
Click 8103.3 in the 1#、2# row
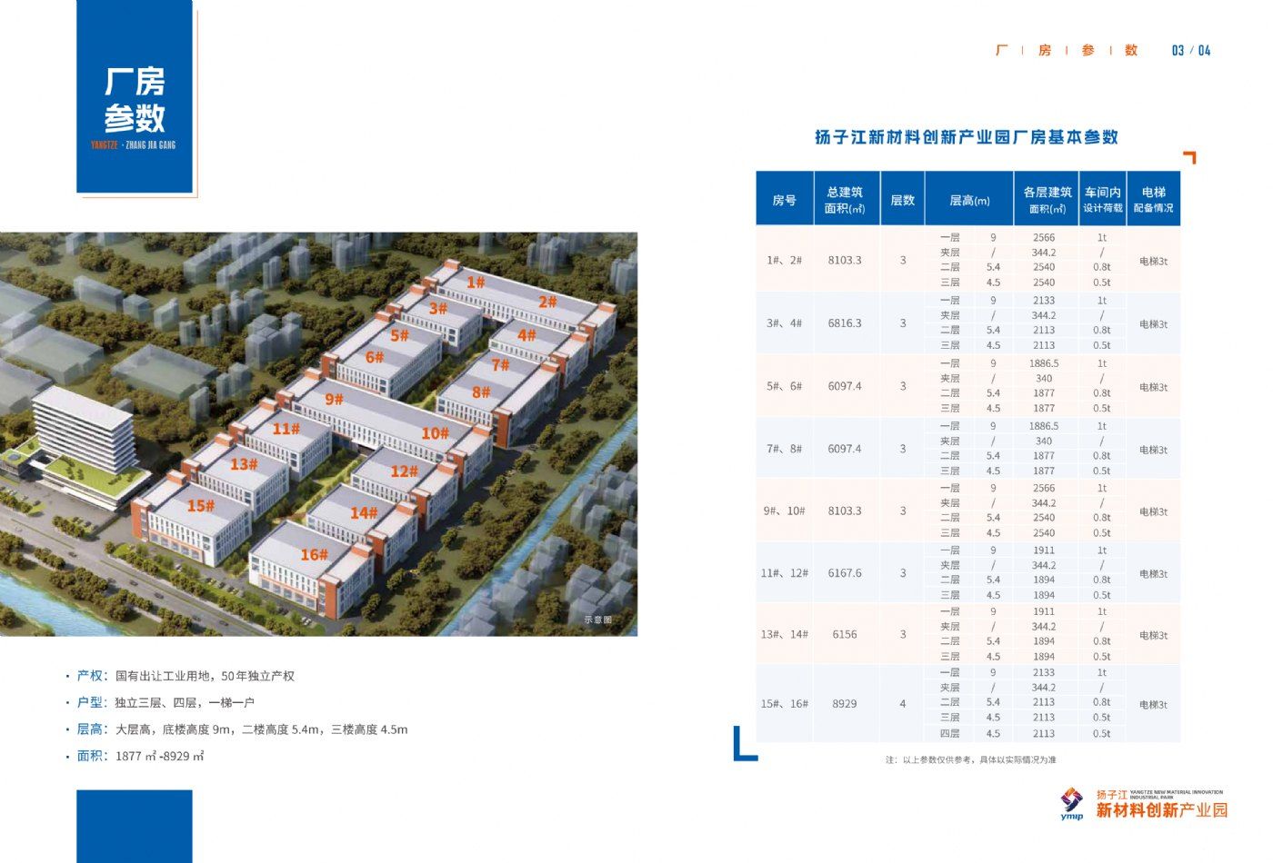845,260
